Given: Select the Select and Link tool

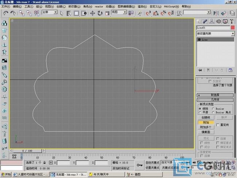Looking at the screenshot, I should click(x=22, y=13).
